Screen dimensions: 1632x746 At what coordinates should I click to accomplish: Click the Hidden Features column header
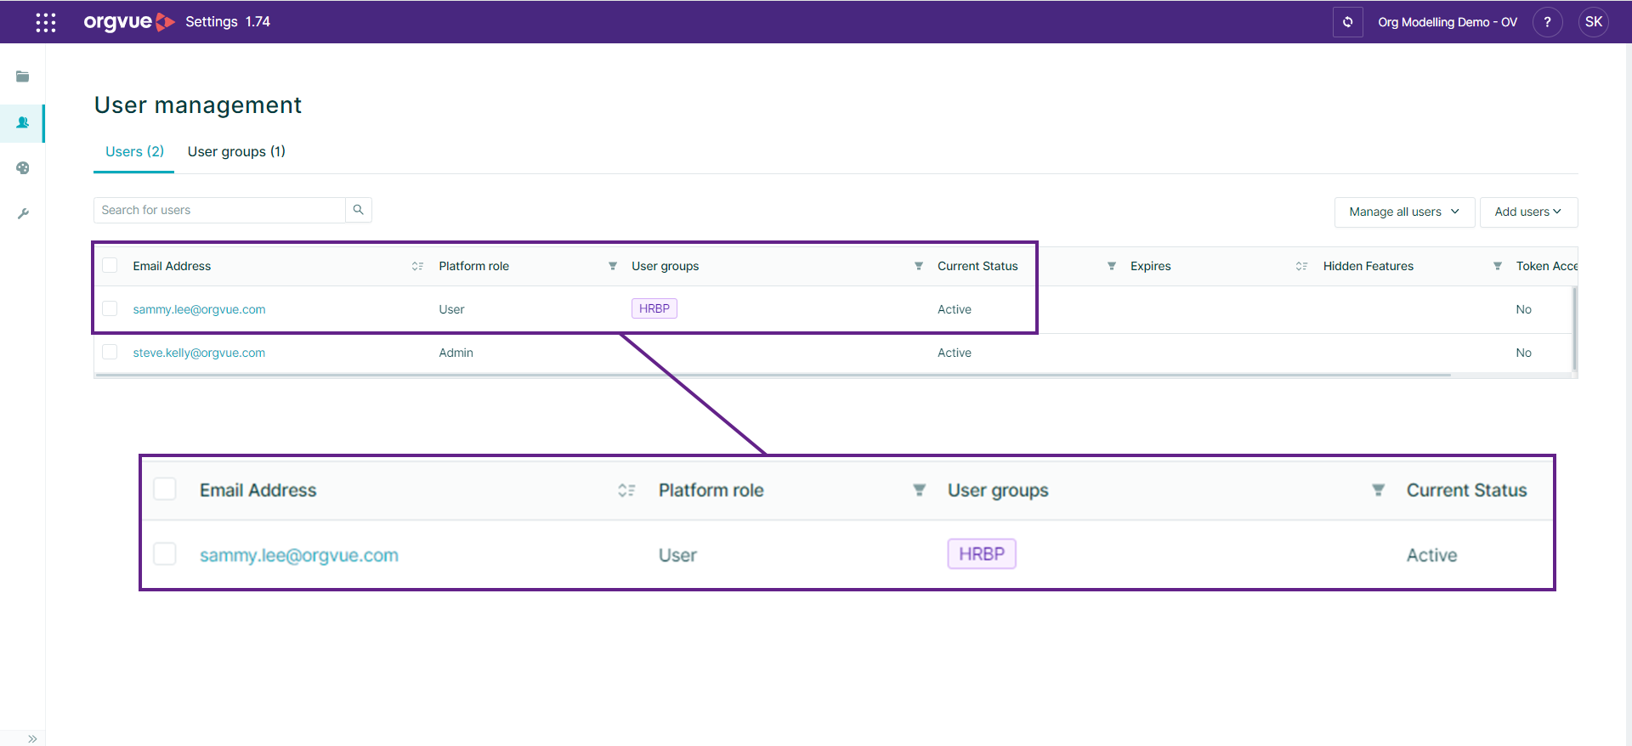[1368, 266]
